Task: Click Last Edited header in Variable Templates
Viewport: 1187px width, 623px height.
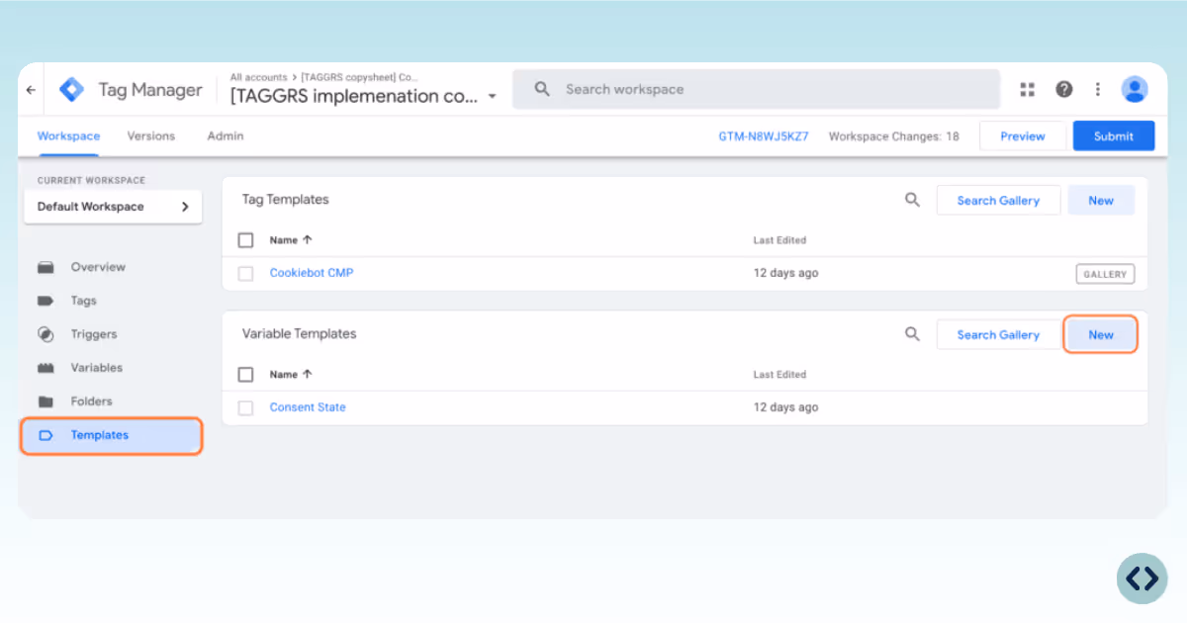Action: pyautogui.click(x=779, y=375)
